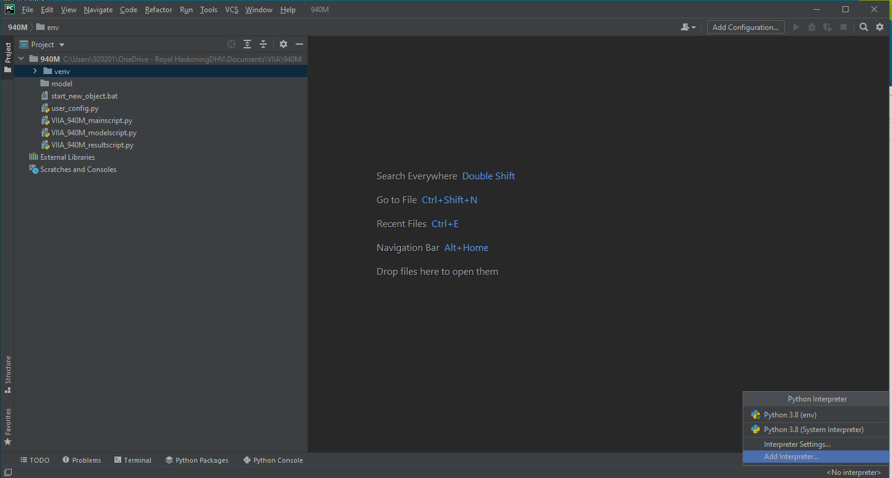Open IDE settings gear in toolbar
The width and height of the screenshot is (892, 478).
(880, 27)
